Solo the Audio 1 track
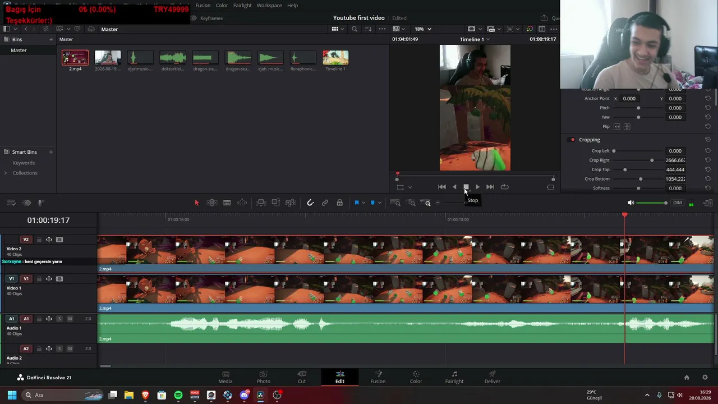This screenshot has height=404, width=718. (59, 319)
